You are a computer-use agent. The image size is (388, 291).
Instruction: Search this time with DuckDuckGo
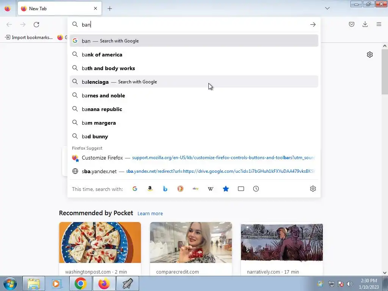[x=180, y=189]
